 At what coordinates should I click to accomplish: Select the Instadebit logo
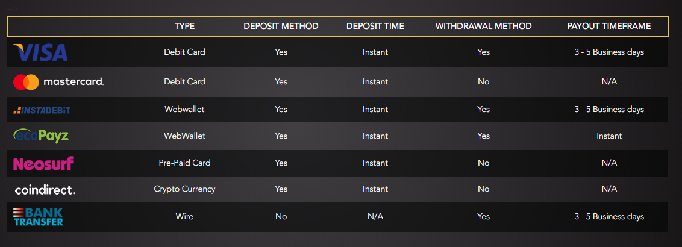(x=42, y=110)
